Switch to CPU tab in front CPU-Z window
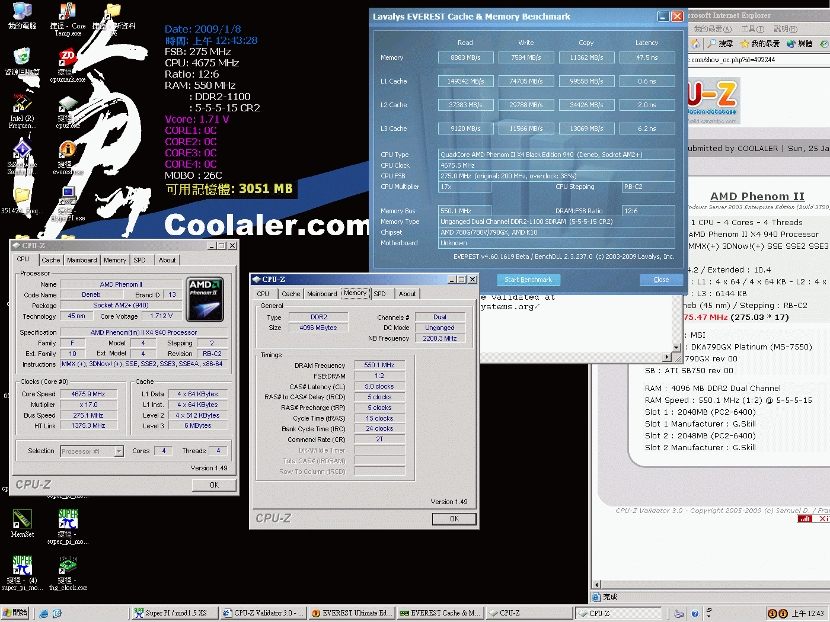Image resolution: width=830 pixels, height=622 pixels. pyautogui.click(x=263, y=294)
